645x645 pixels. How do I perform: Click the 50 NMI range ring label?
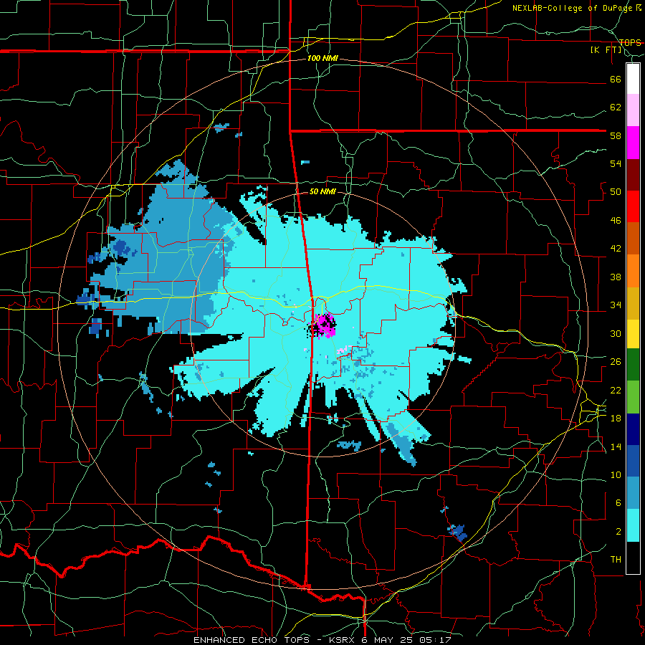(322, 191)
